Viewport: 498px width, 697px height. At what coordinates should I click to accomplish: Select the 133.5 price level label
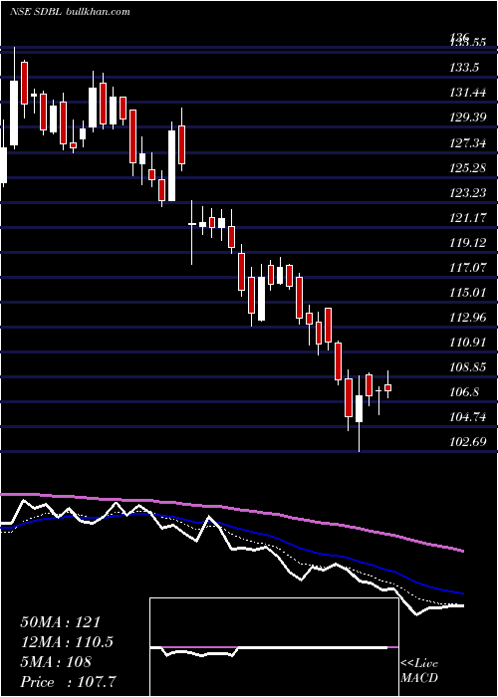(x=464, y=68)
